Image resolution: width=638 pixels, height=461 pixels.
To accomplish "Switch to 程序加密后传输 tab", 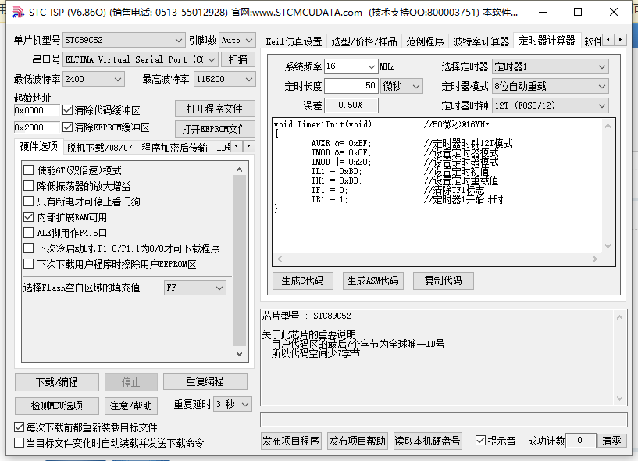I will click(x=175, y=148).
